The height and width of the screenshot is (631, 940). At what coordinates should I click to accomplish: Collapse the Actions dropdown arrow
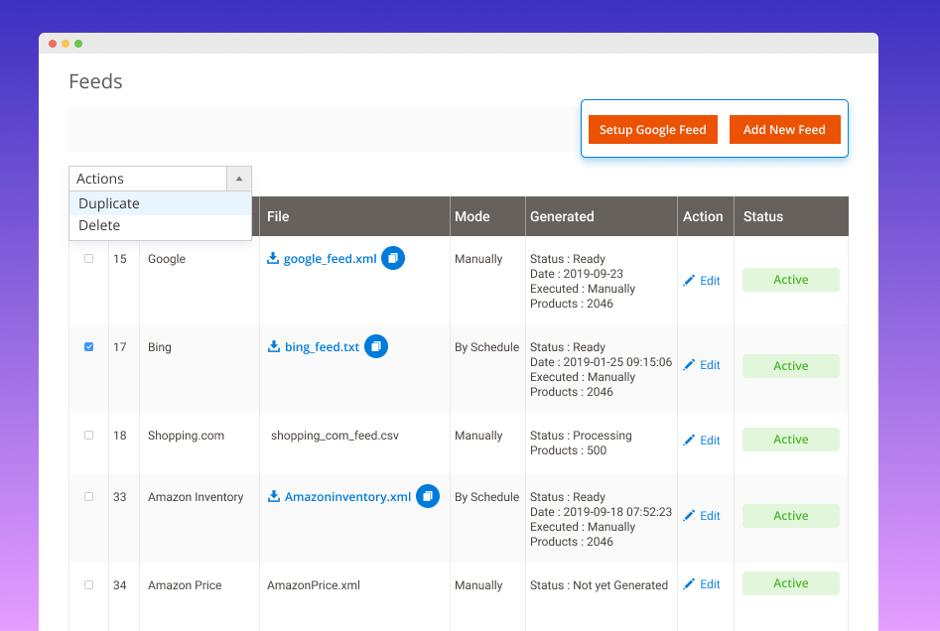point(239,179)
